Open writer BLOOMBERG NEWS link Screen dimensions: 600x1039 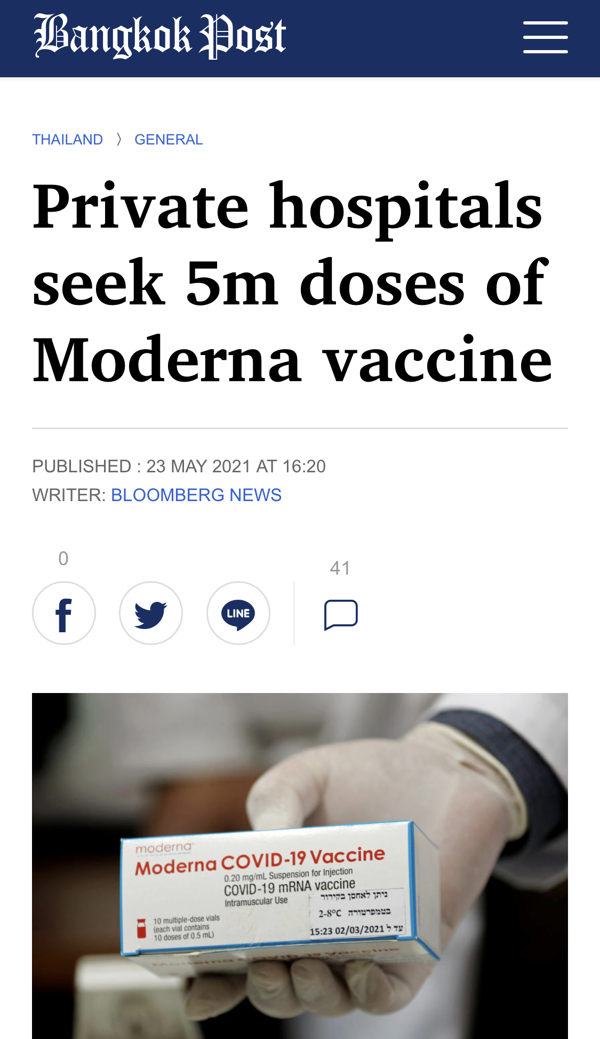[196, 495]
